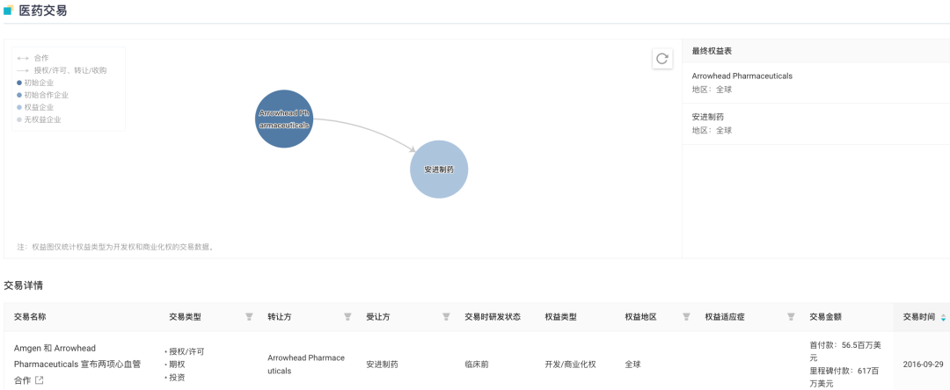The width and height of the screenshot is (950, 390).
Task: Click the 权益类型 column header
Action: [x=560, y=317]
